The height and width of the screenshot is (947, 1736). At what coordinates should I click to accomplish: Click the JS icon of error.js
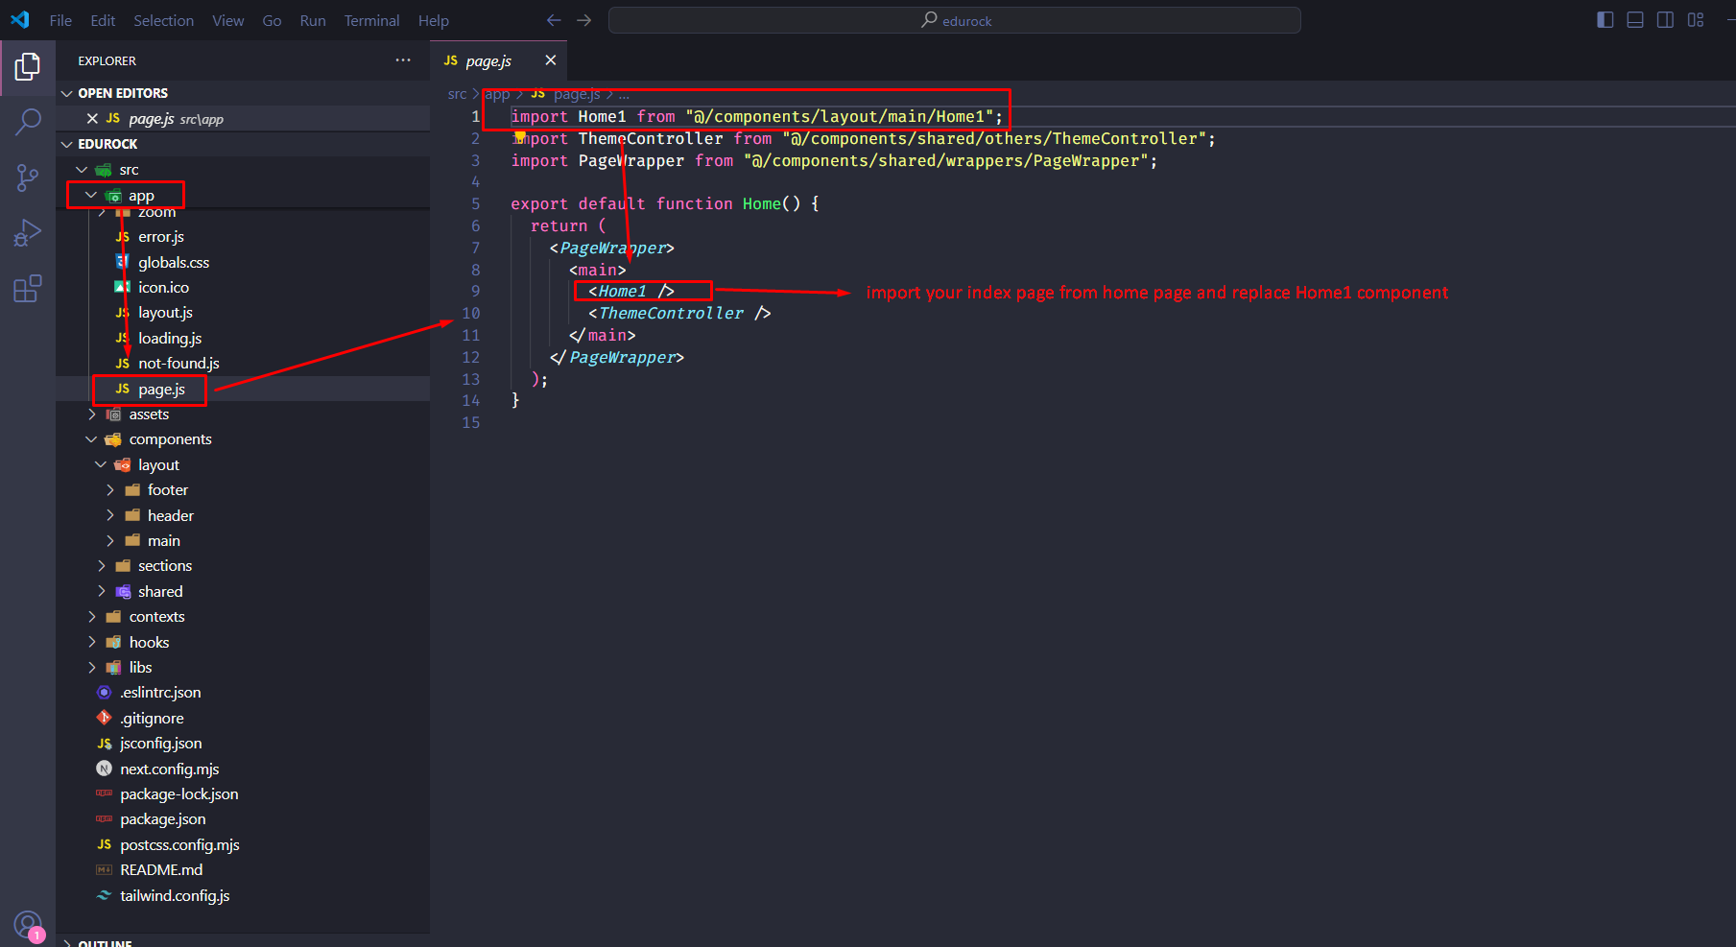pyautogui.click(x=123, y=236)
